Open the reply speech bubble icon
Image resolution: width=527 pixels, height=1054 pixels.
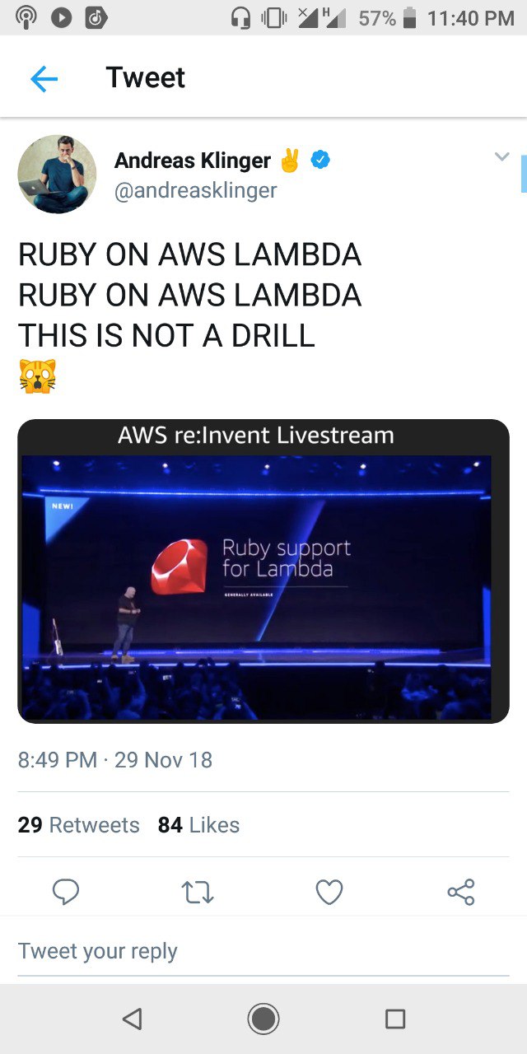tap(66, 892)
